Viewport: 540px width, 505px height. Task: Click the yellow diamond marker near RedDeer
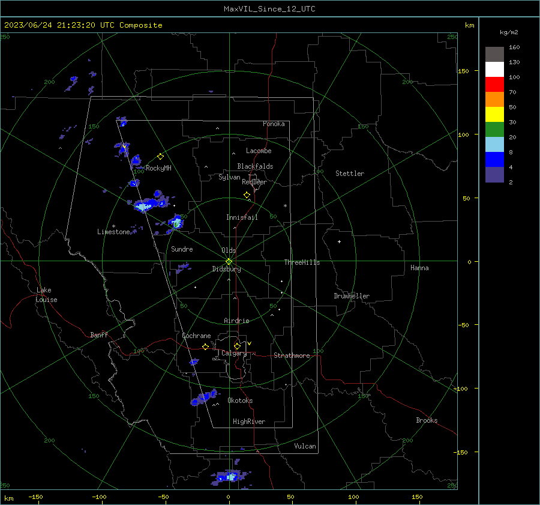click(x=247, y=195)
